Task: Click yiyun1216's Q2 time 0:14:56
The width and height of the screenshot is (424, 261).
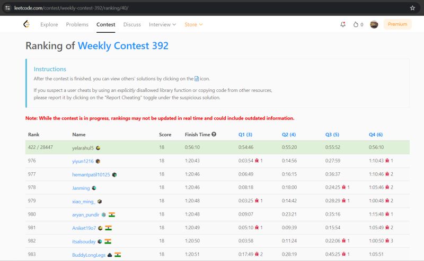Action: [x=289, y=161]
